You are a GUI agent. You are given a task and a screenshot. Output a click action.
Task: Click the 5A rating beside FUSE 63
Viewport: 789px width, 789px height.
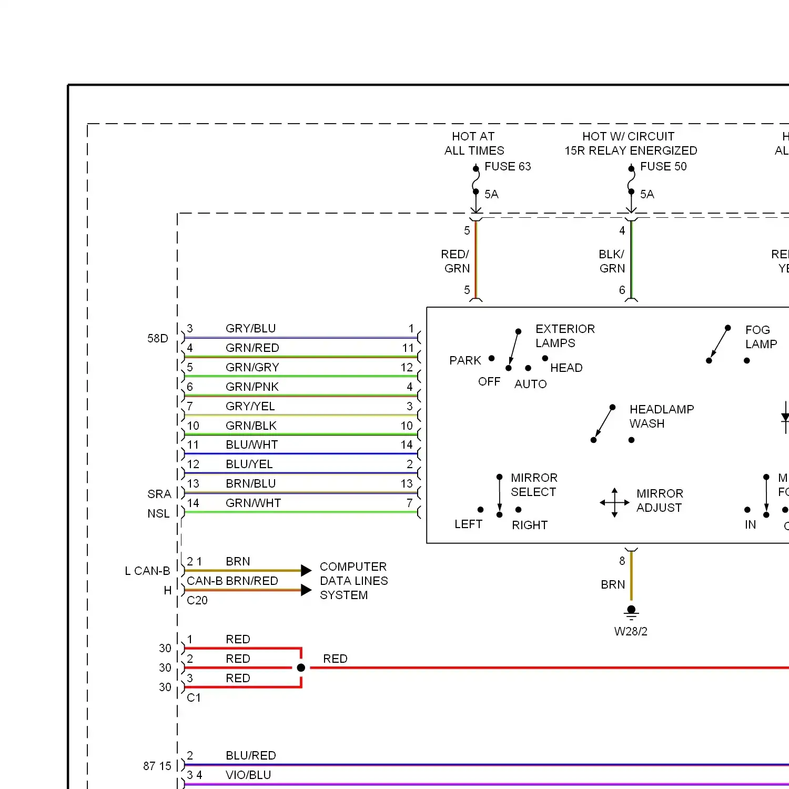[491, 195]
